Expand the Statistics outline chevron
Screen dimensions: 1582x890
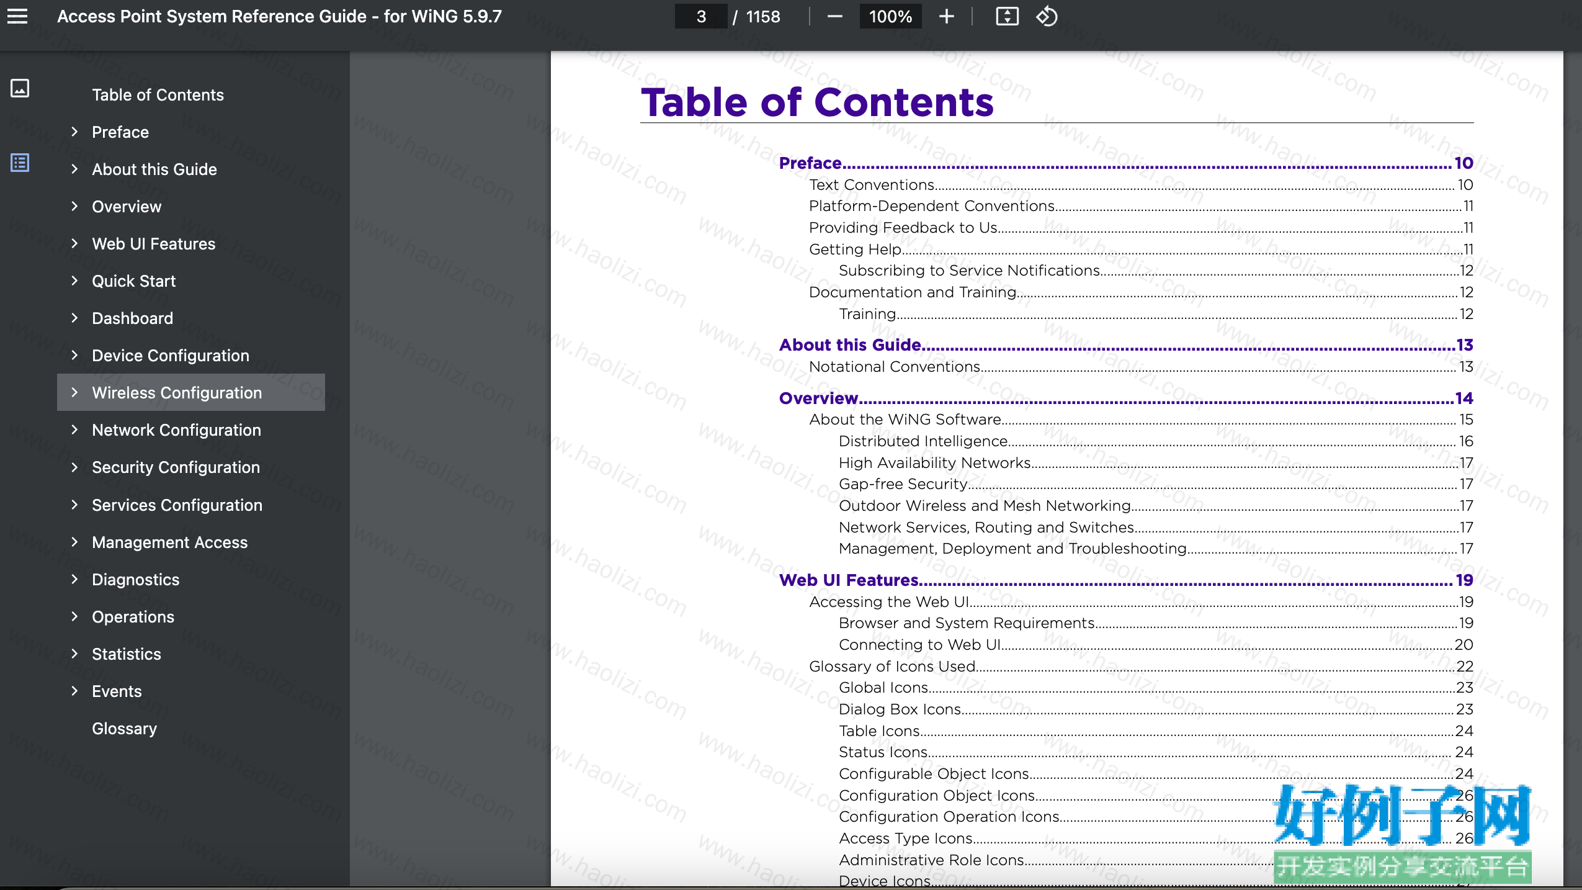(74, 654)
